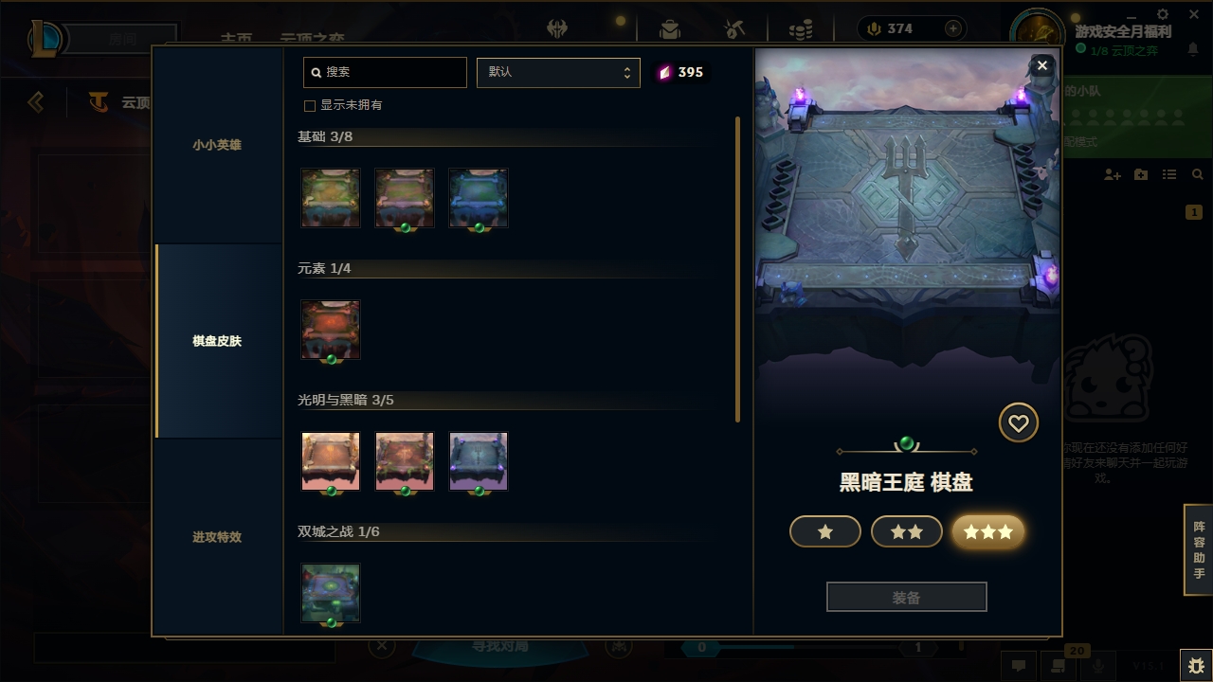Click the 搜索 search input field

coord(385,73)
